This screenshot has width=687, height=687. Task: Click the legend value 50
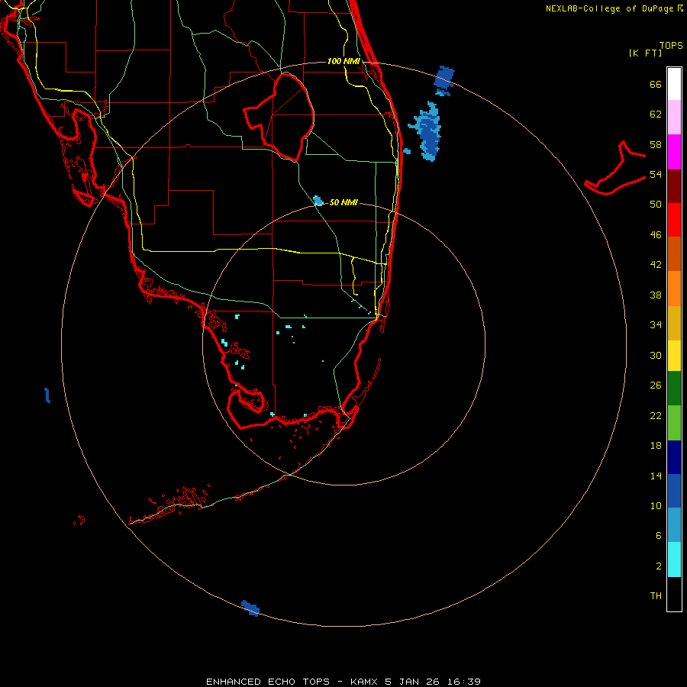point(656,204)
